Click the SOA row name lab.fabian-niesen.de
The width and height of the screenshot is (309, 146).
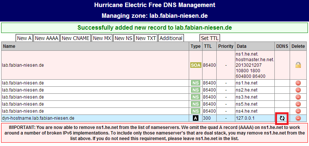tap(23, 65)
